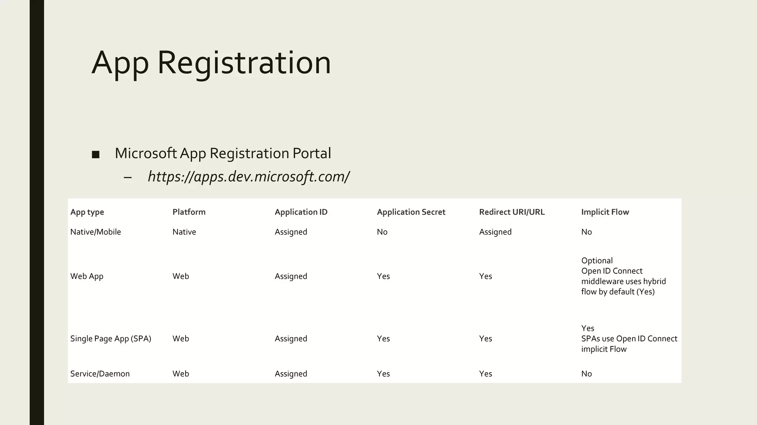Select the Microsoft App Registration Portal bullet text
Screen dimensions: 757x425
(x=223, y=153)
